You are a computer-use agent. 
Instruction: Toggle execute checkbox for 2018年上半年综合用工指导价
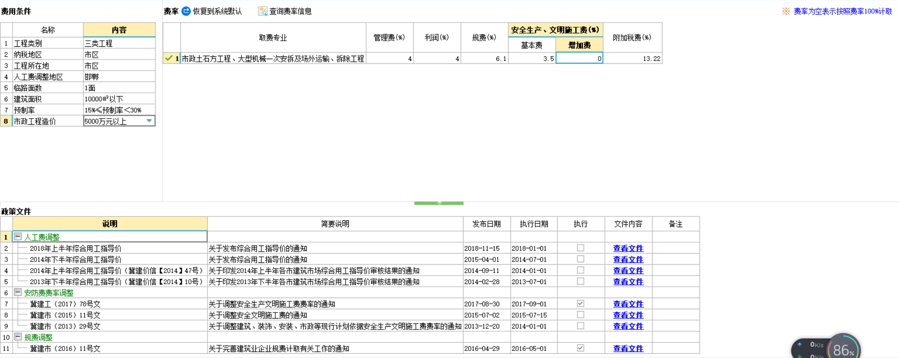point(581,248)
